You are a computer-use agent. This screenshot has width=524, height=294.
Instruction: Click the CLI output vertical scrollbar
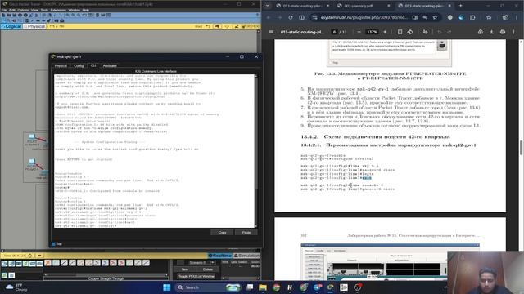coord(256,151)
